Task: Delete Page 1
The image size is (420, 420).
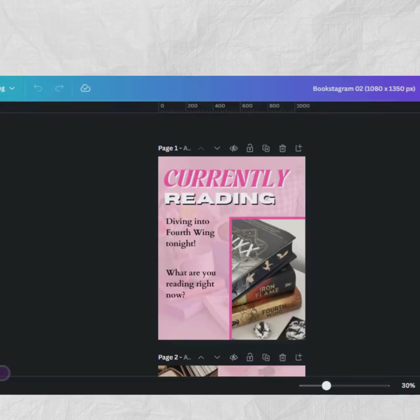Action: click(283, 148)
